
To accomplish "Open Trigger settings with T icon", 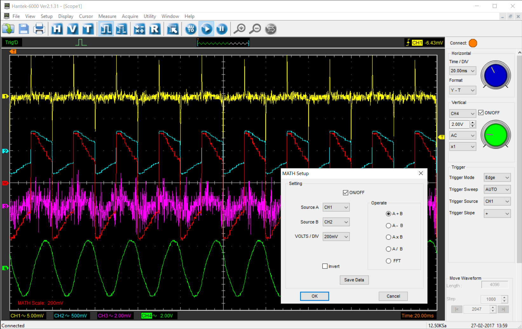I will pyautogui.click(x=88, y=29).
